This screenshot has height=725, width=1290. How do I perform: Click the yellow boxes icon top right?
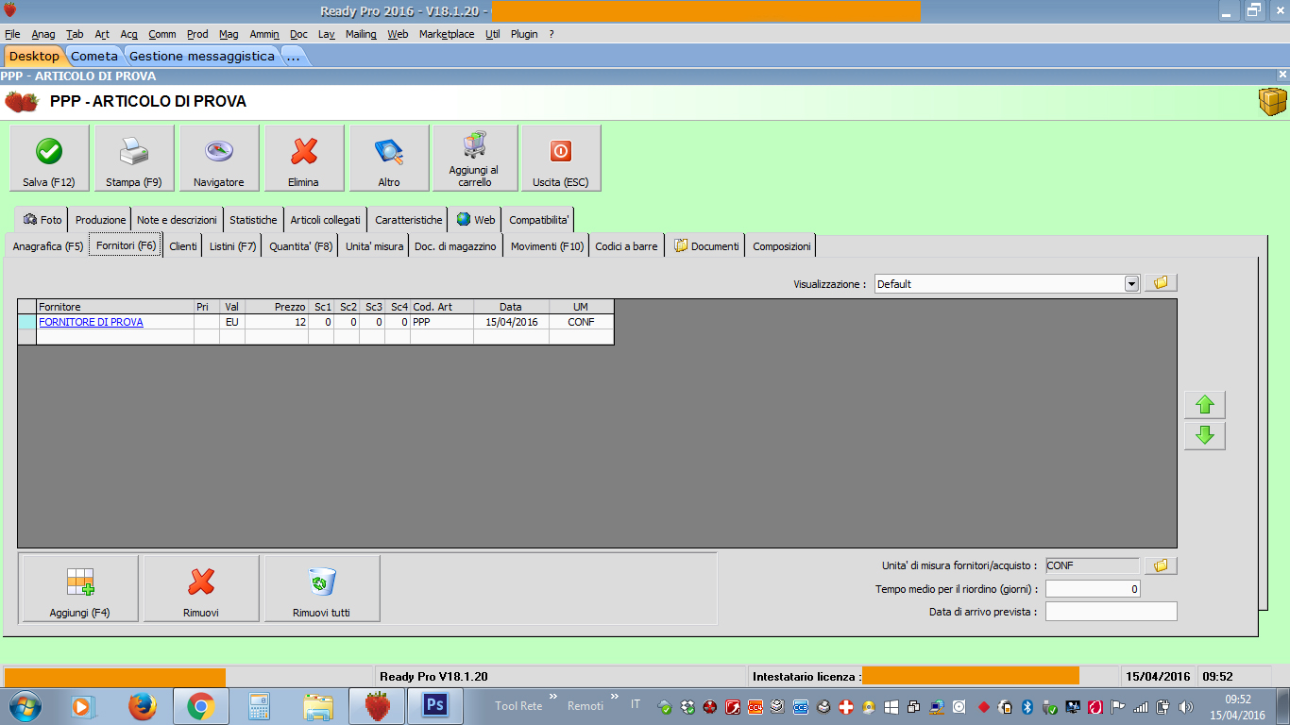[1272, 101]
